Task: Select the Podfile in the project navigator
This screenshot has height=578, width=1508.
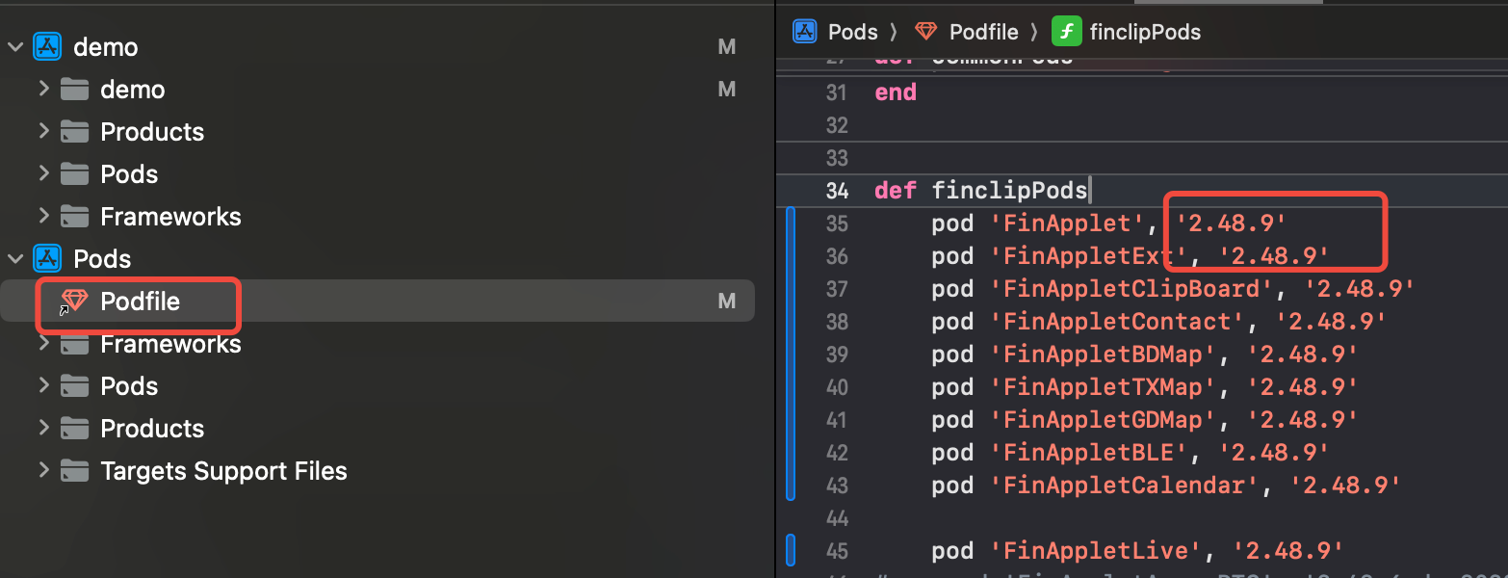Action: point(141,302)
